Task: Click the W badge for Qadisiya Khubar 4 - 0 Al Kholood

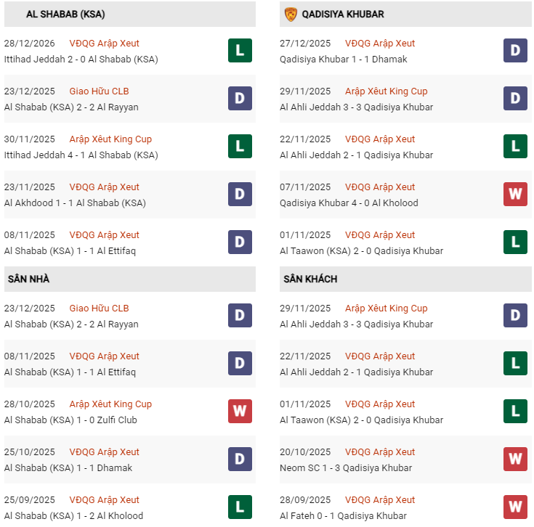Action: coord(515,195)
